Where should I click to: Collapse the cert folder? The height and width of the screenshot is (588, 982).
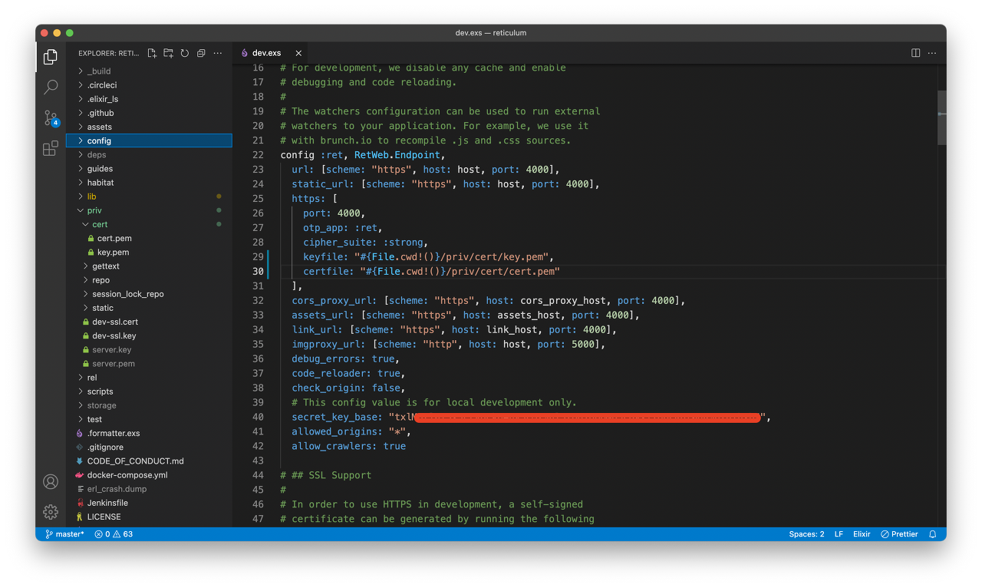pyautogui.click(x=149, y=224)
